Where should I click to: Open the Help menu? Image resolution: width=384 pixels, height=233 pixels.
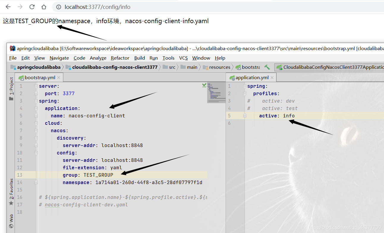point(220,58)
